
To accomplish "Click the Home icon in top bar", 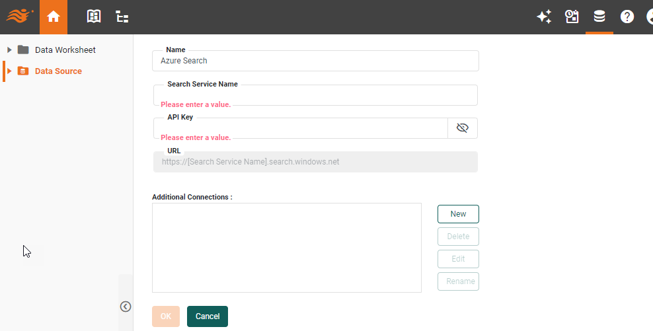I will point(54,17).
